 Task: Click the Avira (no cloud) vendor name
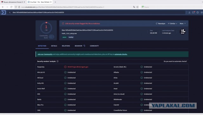point(119,94)
